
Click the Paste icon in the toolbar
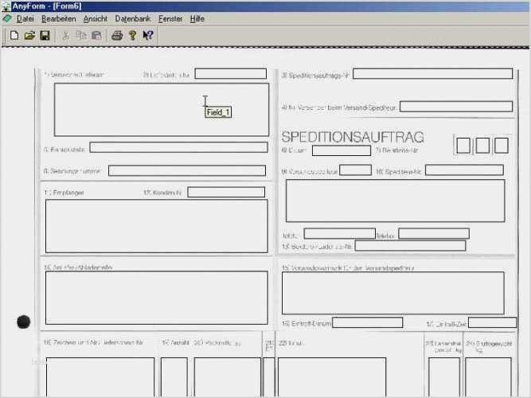point(96,35)
